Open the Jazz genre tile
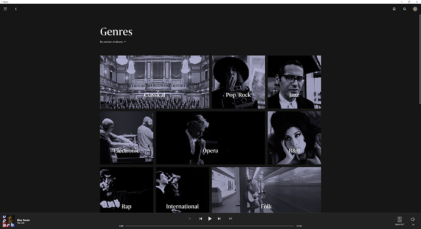 pos(294,82)
